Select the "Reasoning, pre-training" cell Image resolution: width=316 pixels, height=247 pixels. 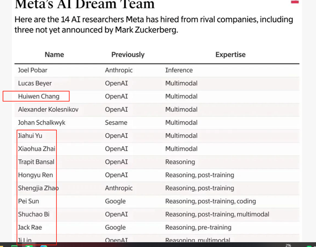click(198, 227)
